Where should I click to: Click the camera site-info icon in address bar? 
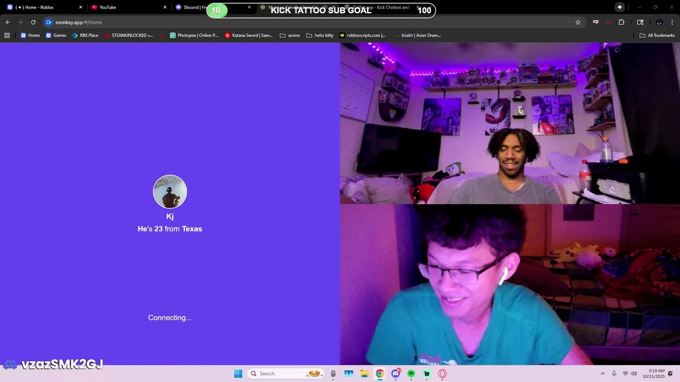click(49, 22)
